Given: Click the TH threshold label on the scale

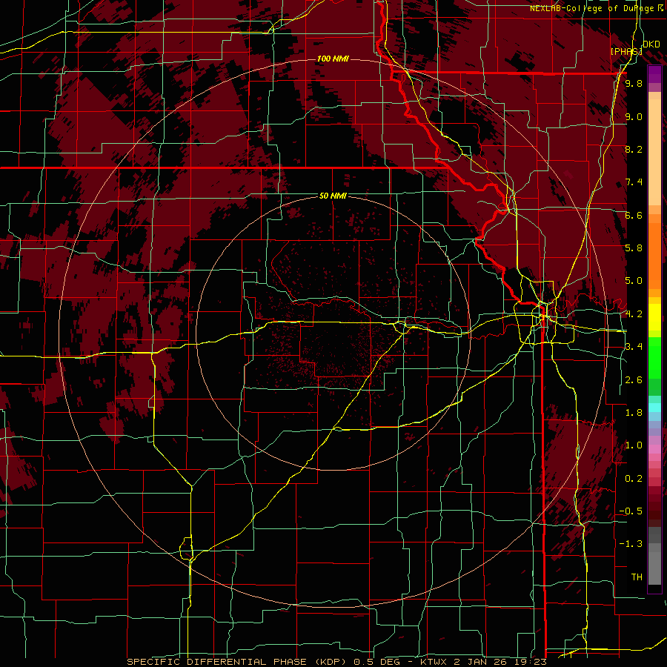Looking at the screenshot, I should pyautogui.click(x=637, y=577).
